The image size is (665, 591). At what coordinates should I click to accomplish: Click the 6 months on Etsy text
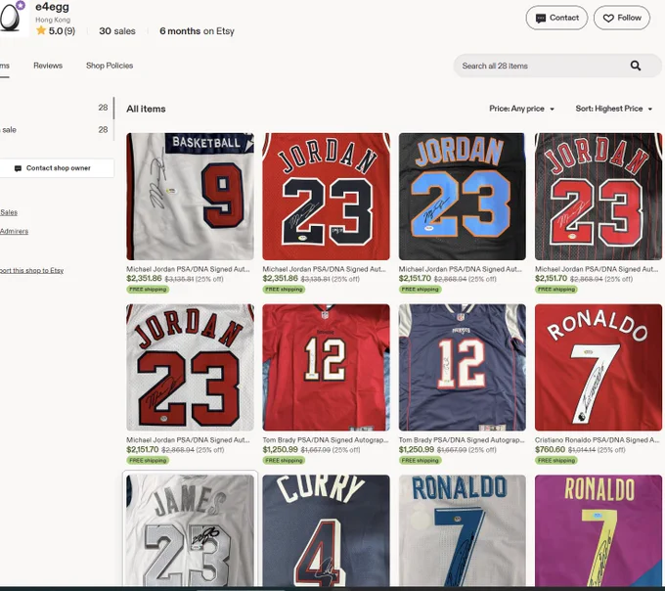pyautogui.click(x=197, y=31)
